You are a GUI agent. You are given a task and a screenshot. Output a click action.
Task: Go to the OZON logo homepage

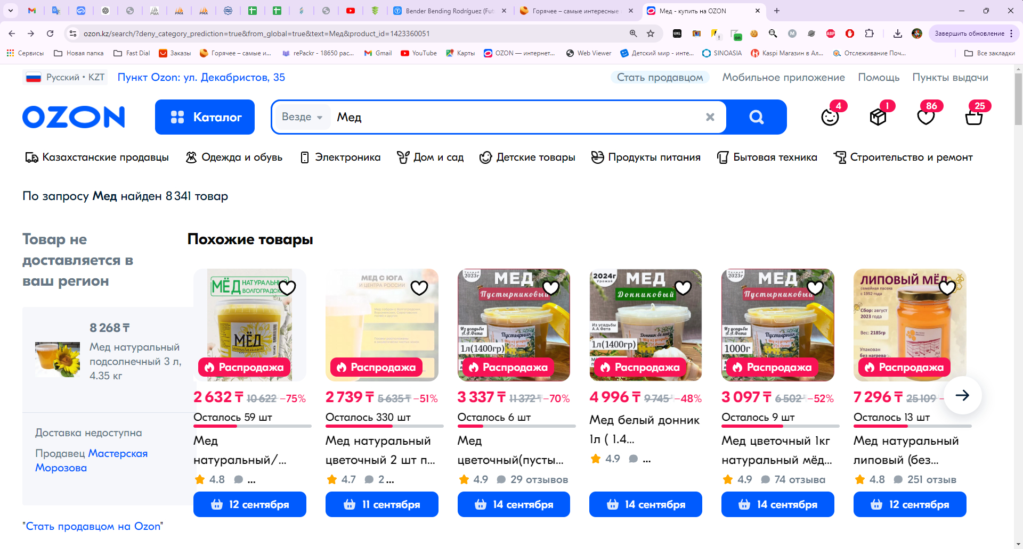click(74, 117)
